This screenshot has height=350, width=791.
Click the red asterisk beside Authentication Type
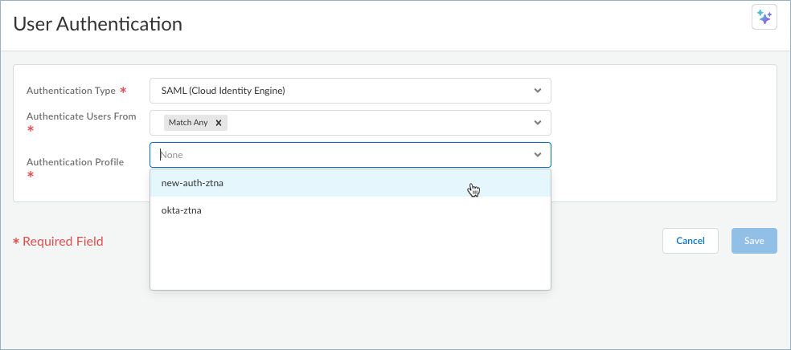point(123,91)
